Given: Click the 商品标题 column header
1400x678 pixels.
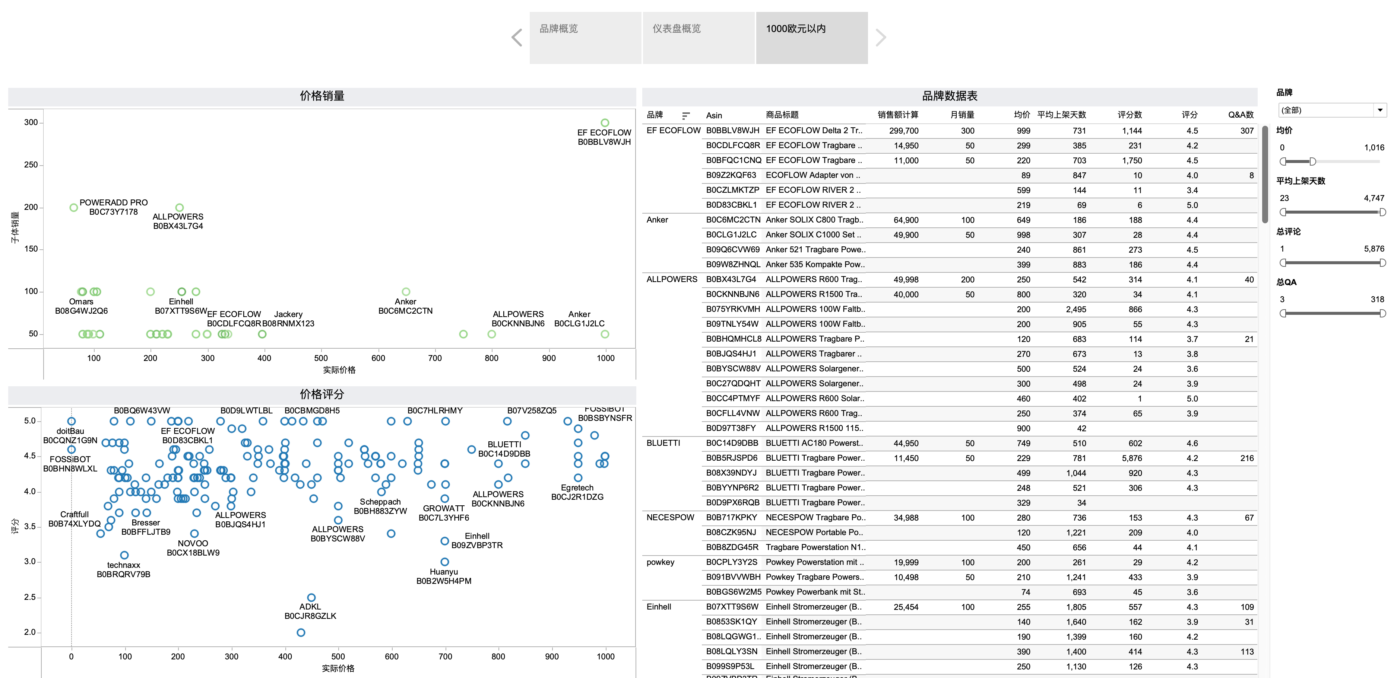Looking at the screenshot, I should 782,115.
